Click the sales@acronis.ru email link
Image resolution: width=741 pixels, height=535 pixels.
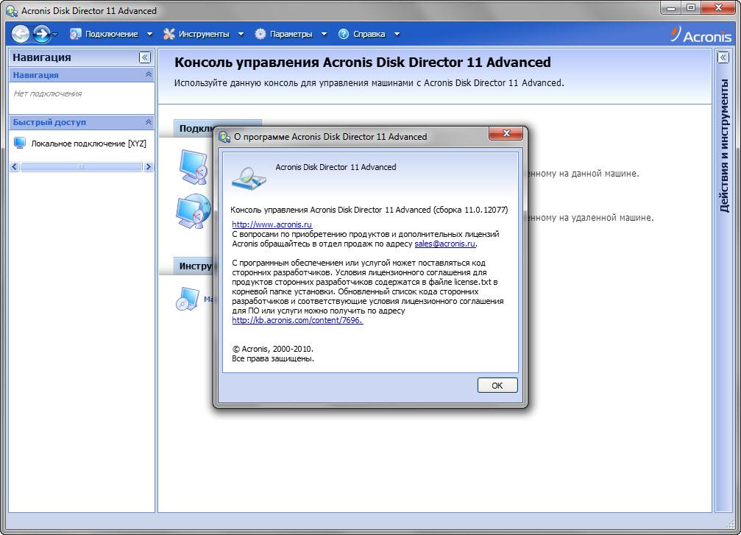tap(444, 244)
